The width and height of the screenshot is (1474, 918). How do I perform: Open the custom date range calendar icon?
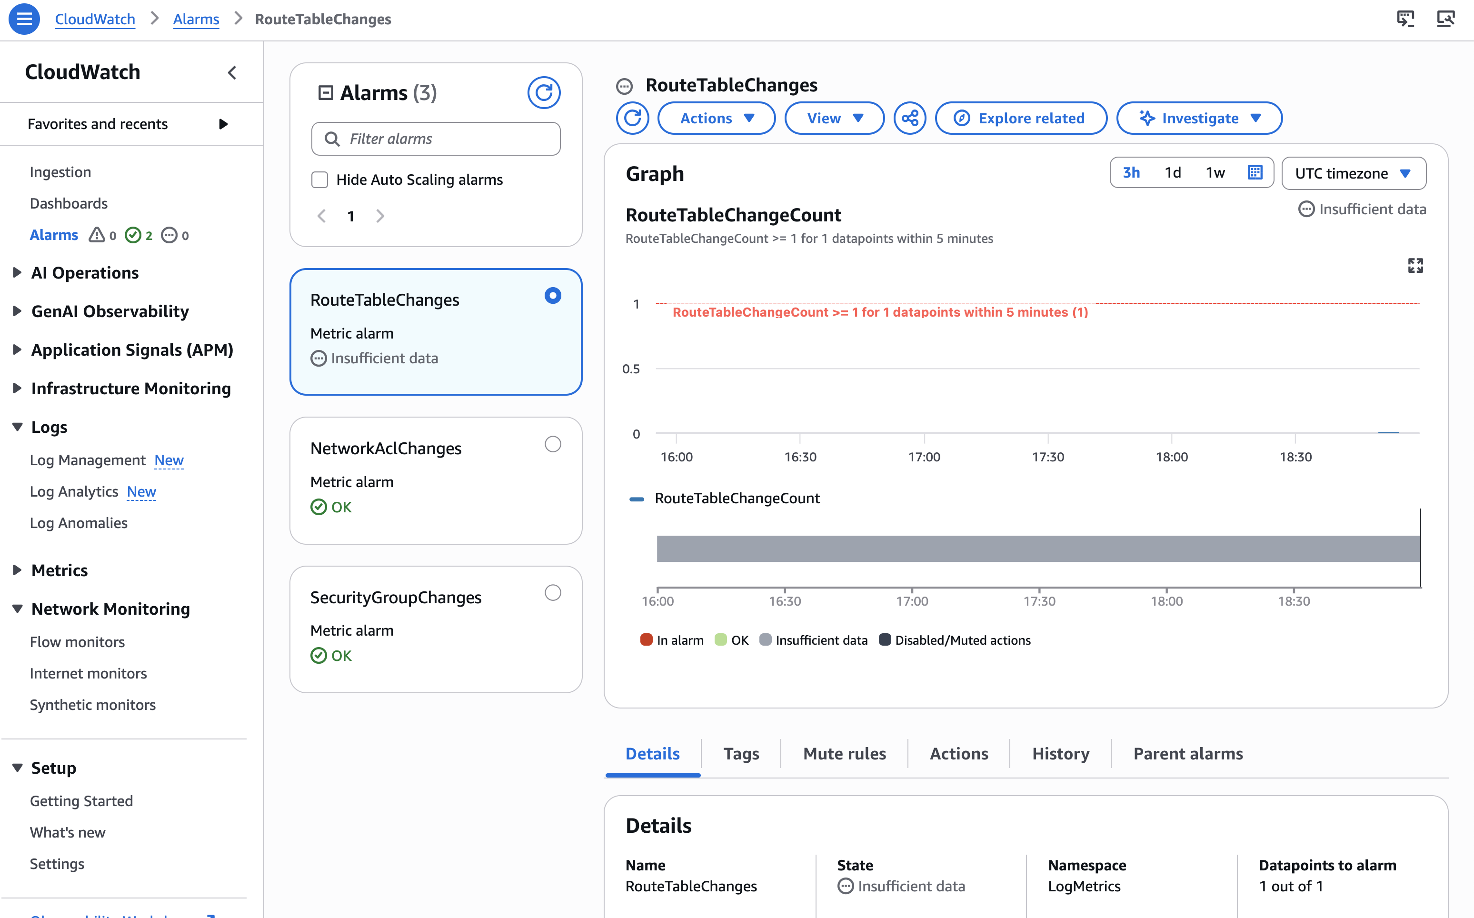point(1254,172)
